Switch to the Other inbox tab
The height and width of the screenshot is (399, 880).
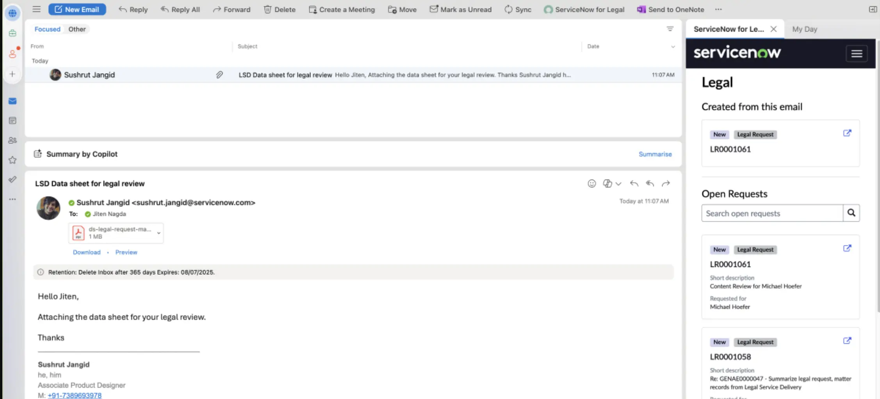(77, 29)
